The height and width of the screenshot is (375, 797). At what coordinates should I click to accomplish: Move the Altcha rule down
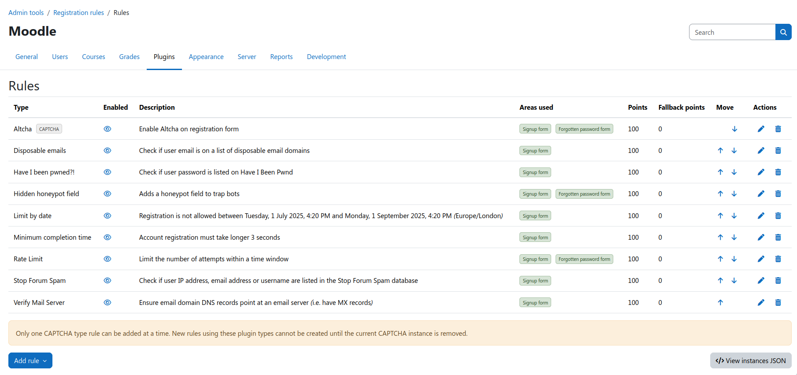734,129
